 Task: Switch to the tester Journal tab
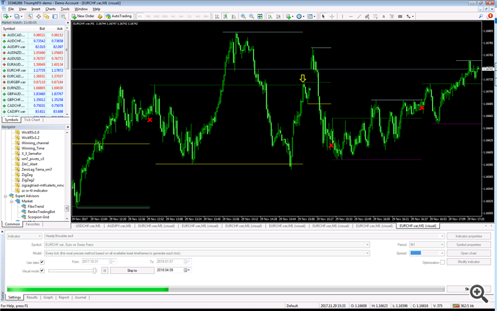[80, 297]
